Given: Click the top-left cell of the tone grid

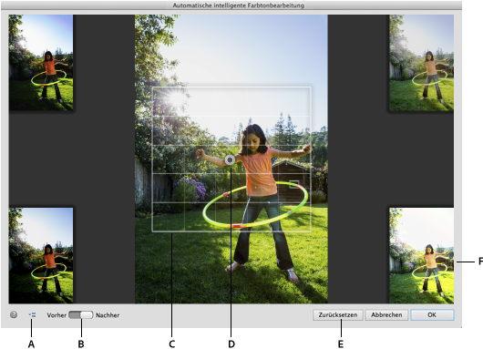Looking at the screenshot, I should (169, 102).
